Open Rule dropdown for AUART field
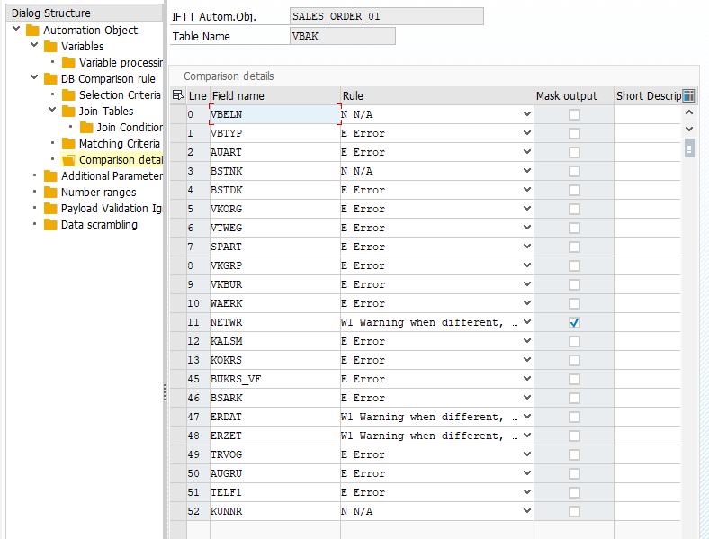Image resolution: width=709 pixels, height=539 pixels. pyautogui.click(x=526, y=152)
